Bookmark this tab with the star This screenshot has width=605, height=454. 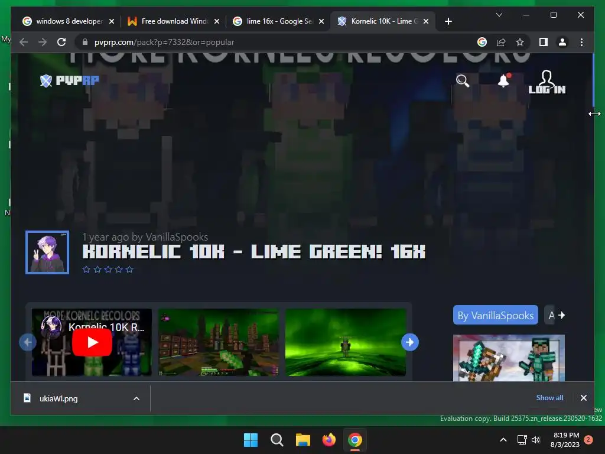click(520, 42)
